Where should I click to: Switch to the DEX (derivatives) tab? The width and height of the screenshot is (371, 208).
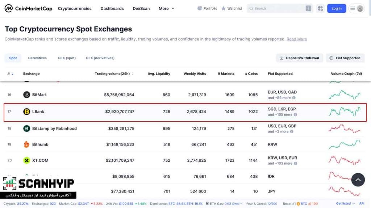click(100, 58)
